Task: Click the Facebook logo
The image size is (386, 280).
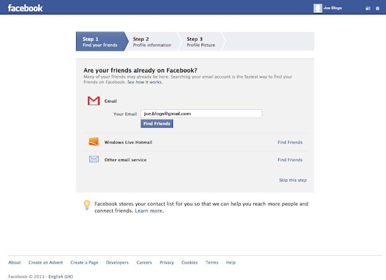Action: (25, 8)
